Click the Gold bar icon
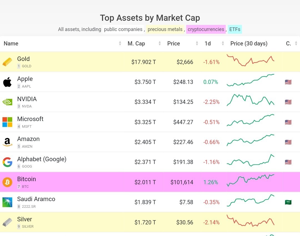Screen dimensions: 300x236 7,62
